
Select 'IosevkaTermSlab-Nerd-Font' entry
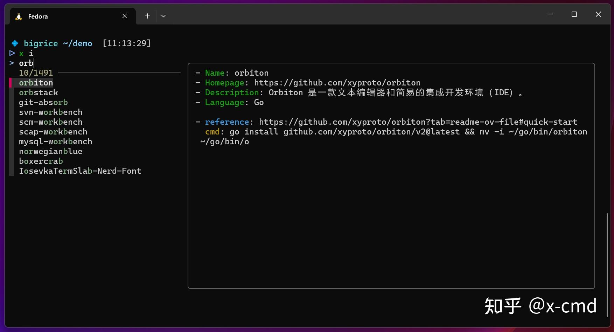point(80,171)
